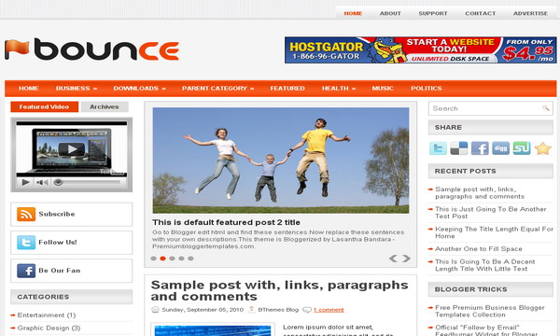Click the gold star favorites icon
The height and width of the screenshot is (336, 560).
(543, 147)
